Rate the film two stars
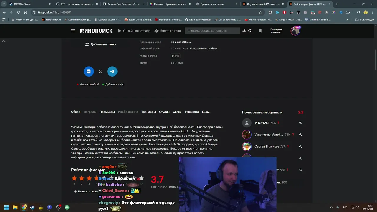The height and width of the screenshot is (212, 377). [x=82, y=178]
